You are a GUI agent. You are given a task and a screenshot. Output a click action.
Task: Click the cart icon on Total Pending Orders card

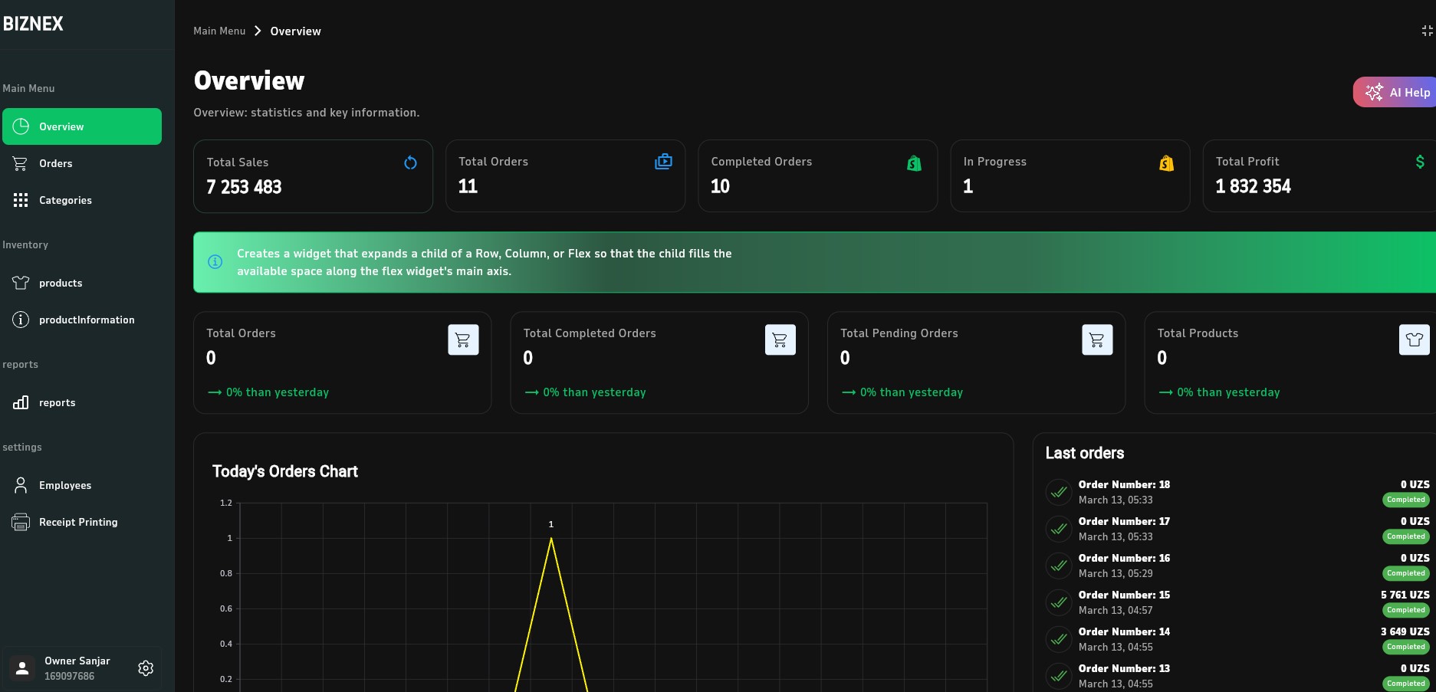1096,339
